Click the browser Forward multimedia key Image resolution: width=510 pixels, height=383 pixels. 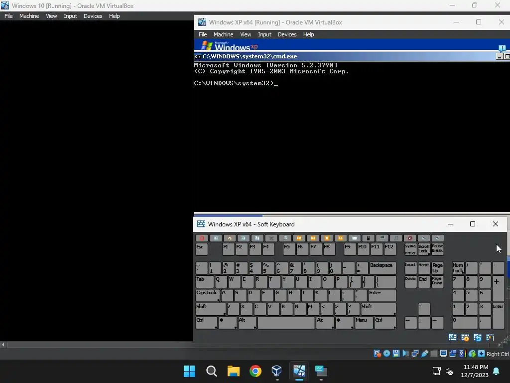pyautogui.click(x=243, y=238)
